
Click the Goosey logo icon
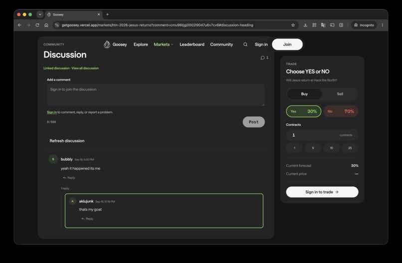click(x=107, y=44)
